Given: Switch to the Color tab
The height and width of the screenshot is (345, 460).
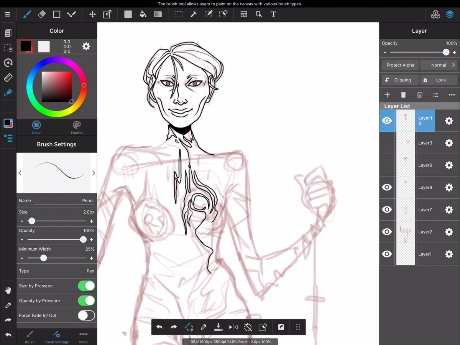Looking at the screenshot, I should point(36,127).
